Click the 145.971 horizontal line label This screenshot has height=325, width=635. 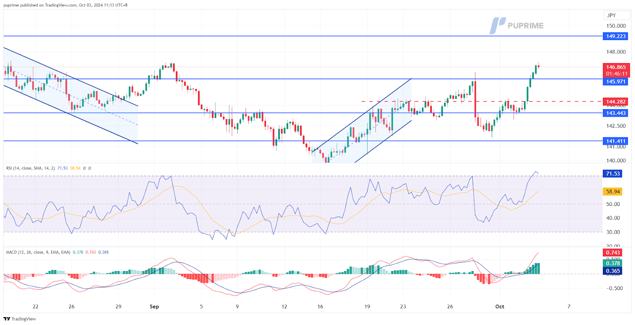[x=616, y=81]
